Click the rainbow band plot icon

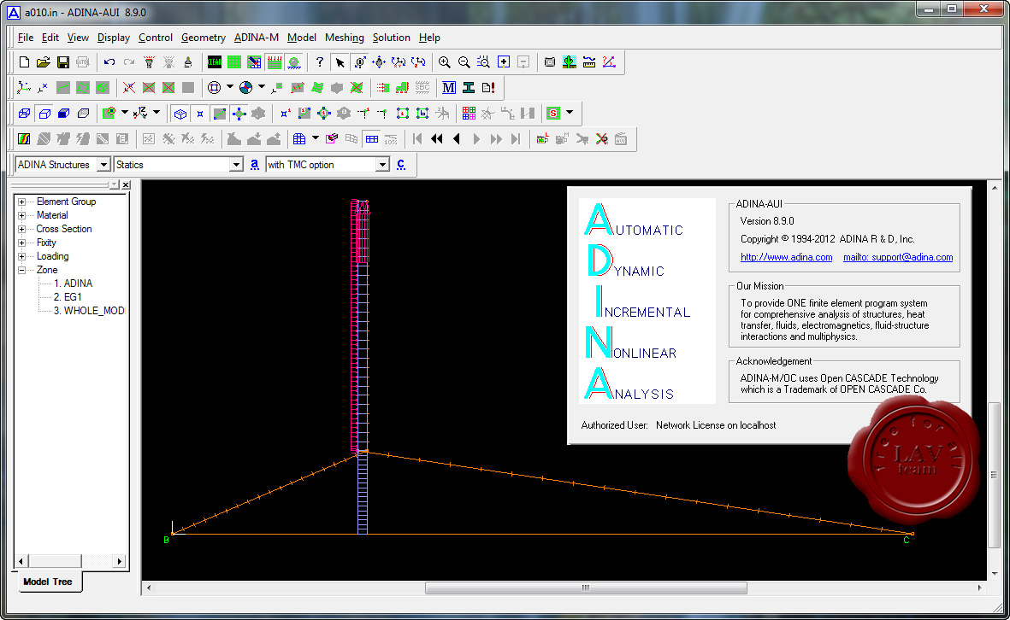click(x=24, y=139)
